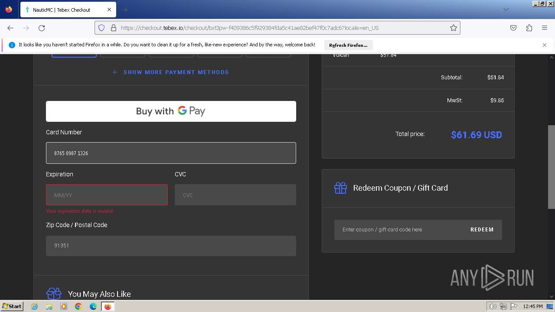Click the Refresh Firefox button

point(348,45)
